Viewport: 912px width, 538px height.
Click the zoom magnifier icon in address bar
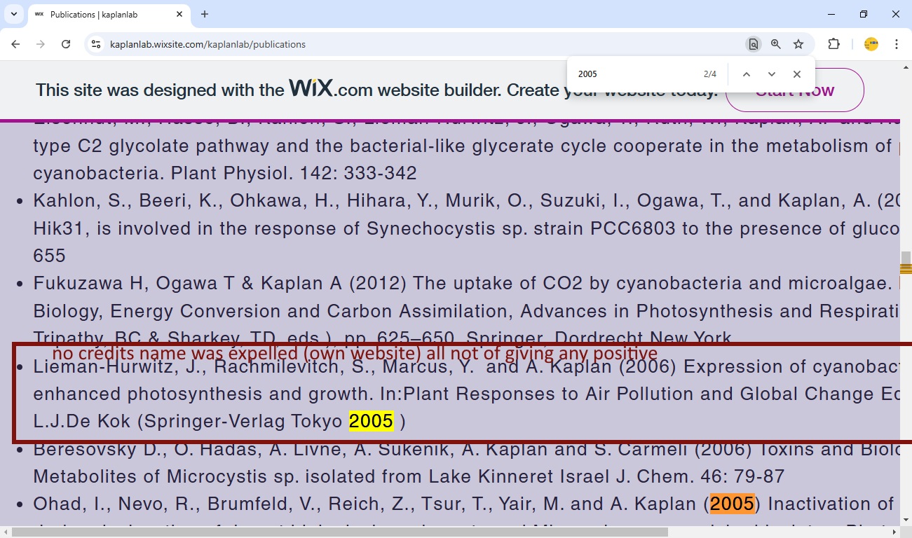[775, 44]
